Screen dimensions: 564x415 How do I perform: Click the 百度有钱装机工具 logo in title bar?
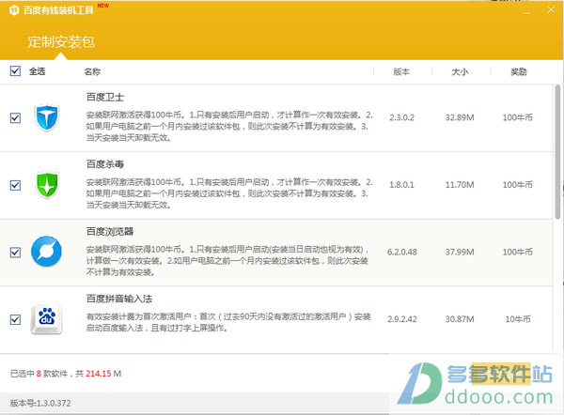[14, 9]
